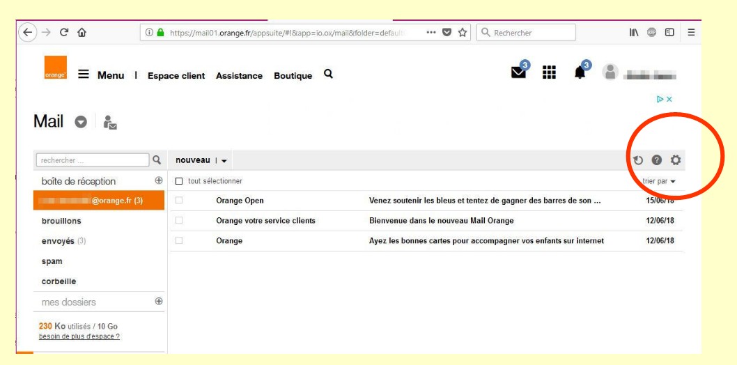737x365 pixels.
Task: Expand the Mail dropdown arrow
Action: tap(81, 122)
